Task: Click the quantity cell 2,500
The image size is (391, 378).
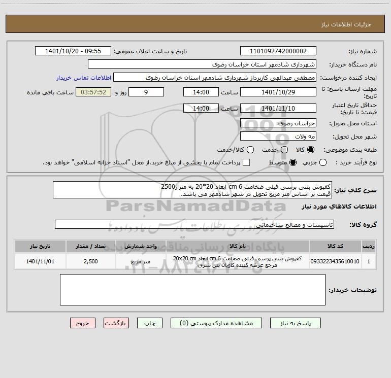Action: point(91,261)
